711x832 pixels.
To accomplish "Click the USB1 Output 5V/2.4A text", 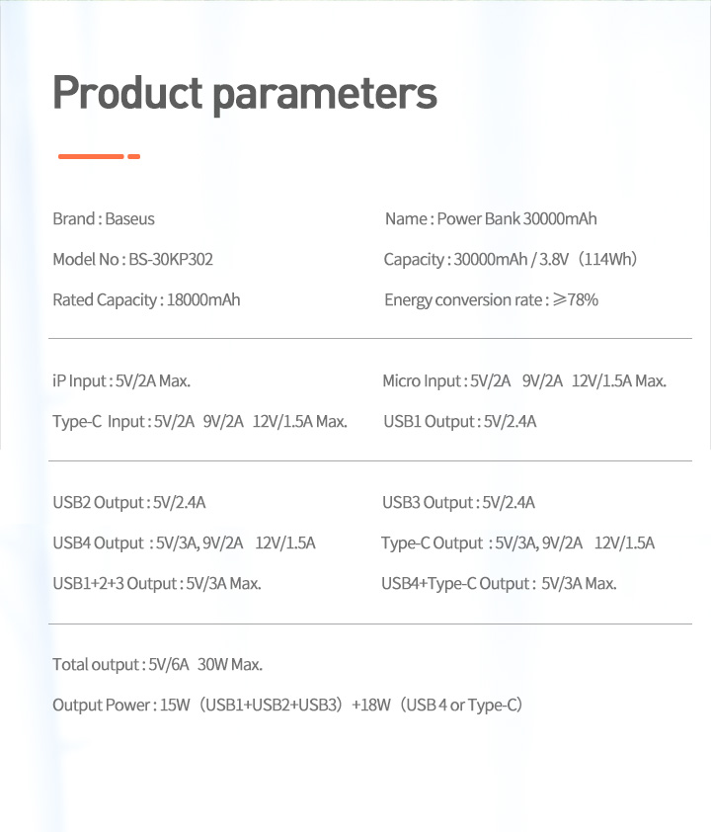I will pos(460,422).
